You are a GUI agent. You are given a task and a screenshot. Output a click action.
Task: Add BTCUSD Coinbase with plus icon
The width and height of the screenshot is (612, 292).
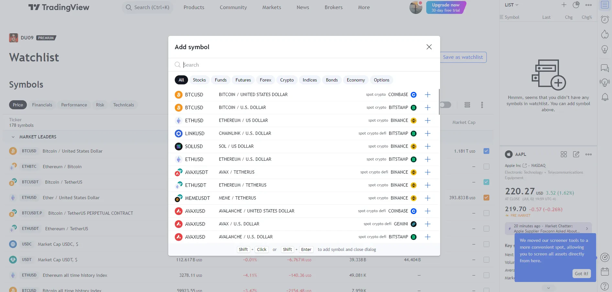pyautogui.click(x=428, y=94)
